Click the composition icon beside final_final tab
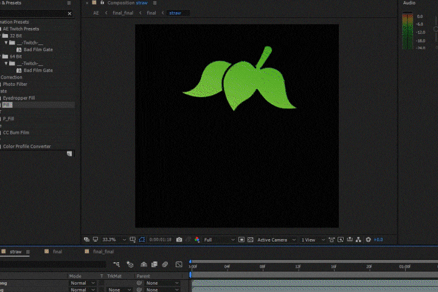Viewport: 438px width, 292px height. (x=87, y=251)
